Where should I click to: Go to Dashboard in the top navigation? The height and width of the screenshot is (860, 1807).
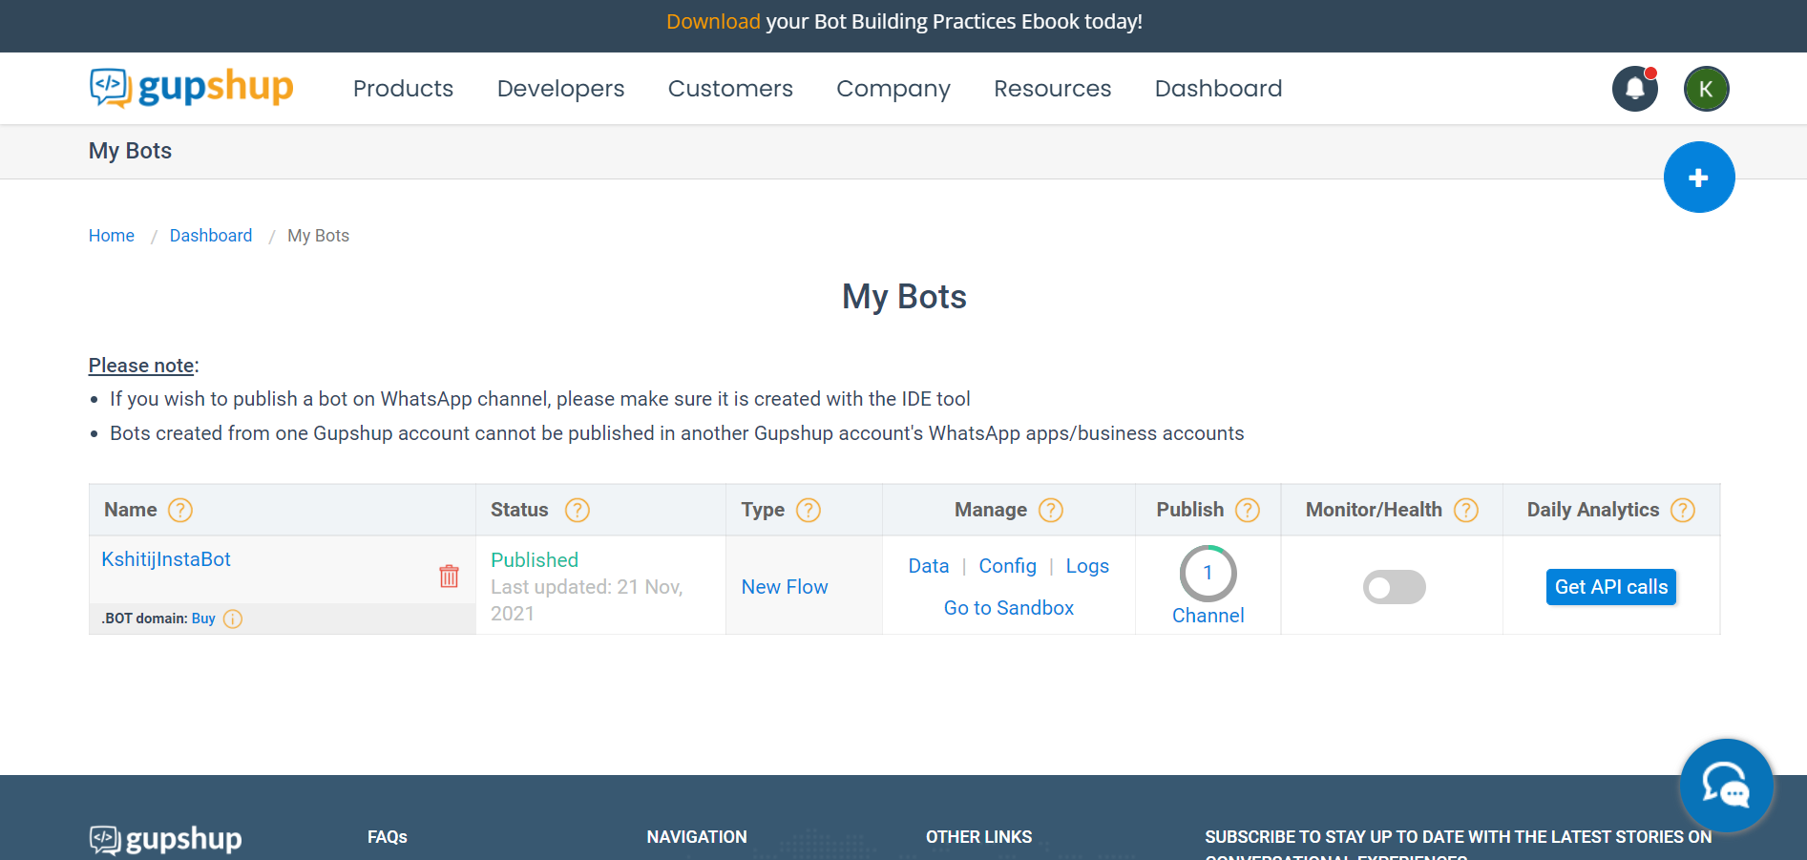click(x=1219, y=89)
